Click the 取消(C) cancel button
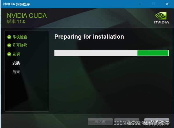174x128 pixels. click(157, 122)
